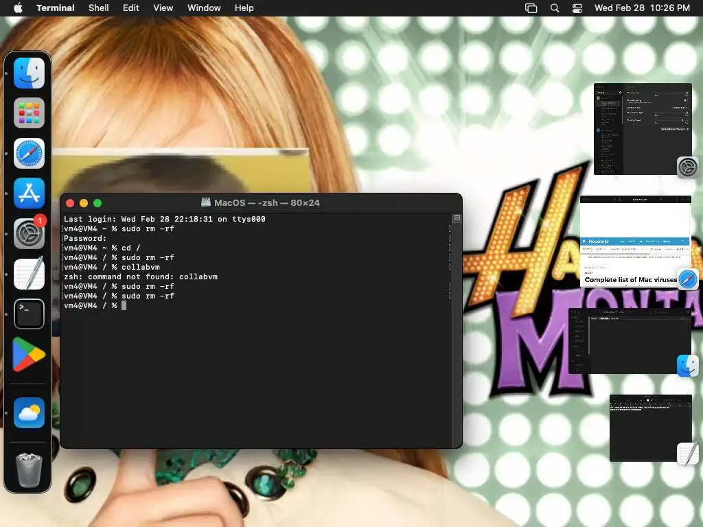This screenshot has height=527, width=703.
Task: Click the 'Last login' line in Terminal
Action: coord(165,219)
